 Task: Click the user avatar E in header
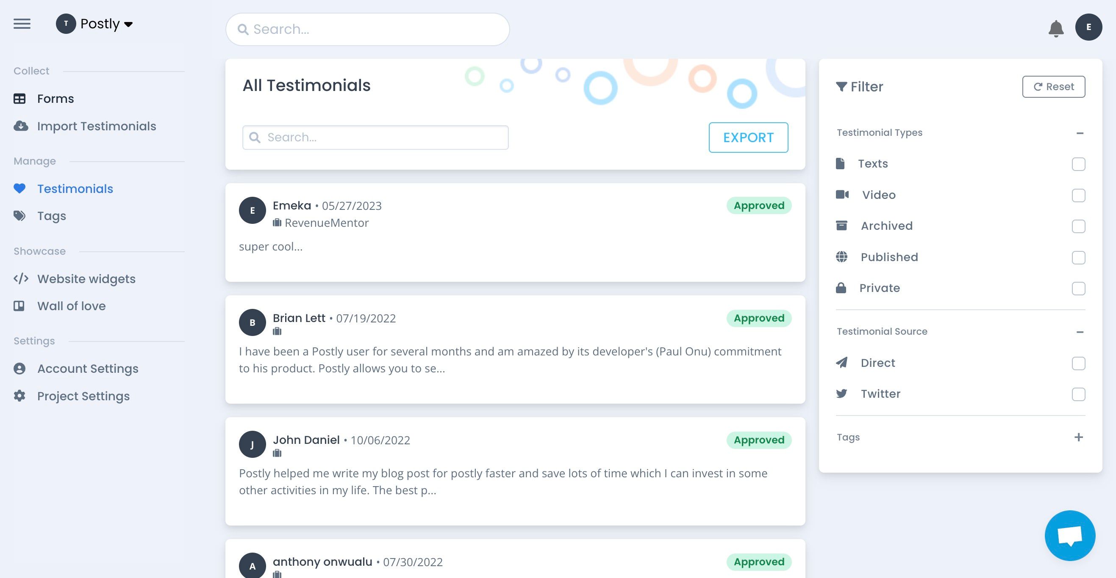1088,27
